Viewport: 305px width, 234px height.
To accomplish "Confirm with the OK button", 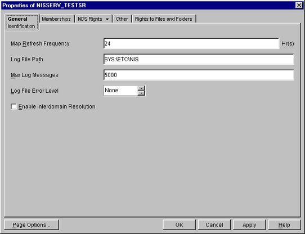I will click(179, 225).
